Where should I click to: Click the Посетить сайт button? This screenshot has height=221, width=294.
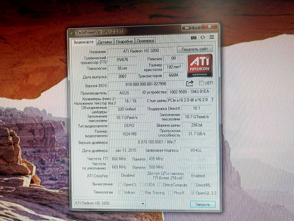coord(195,49)
